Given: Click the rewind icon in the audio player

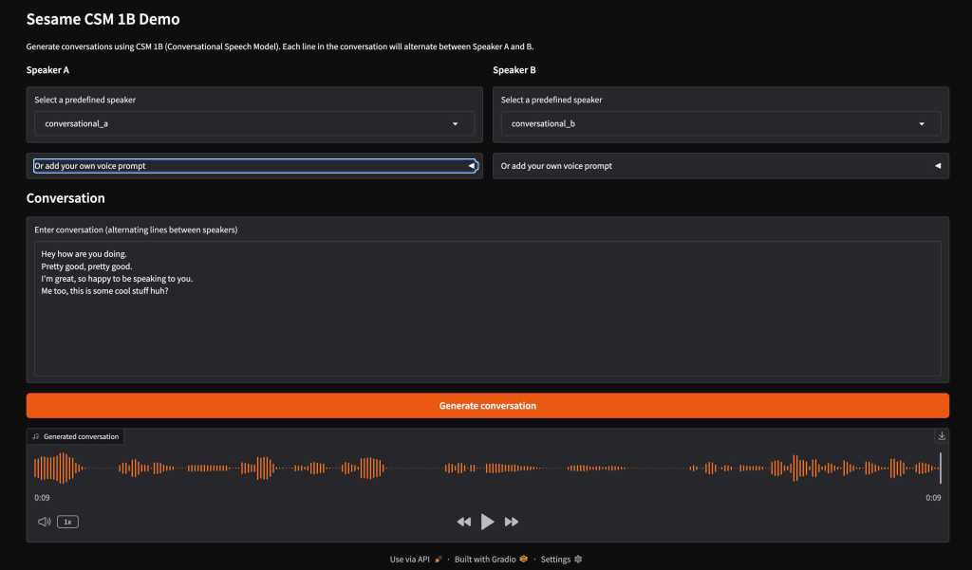Looking at the screenshot, I should click(x=464, y=521).
